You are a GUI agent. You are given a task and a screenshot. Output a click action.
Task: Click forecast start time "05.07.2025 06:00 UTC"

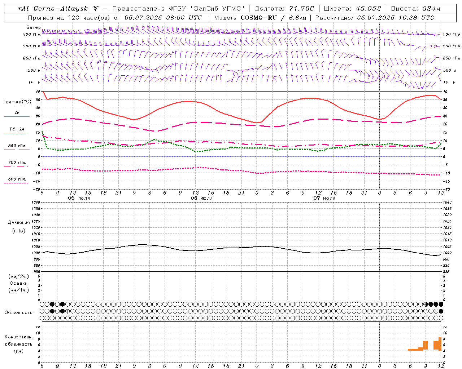point(163,17)
